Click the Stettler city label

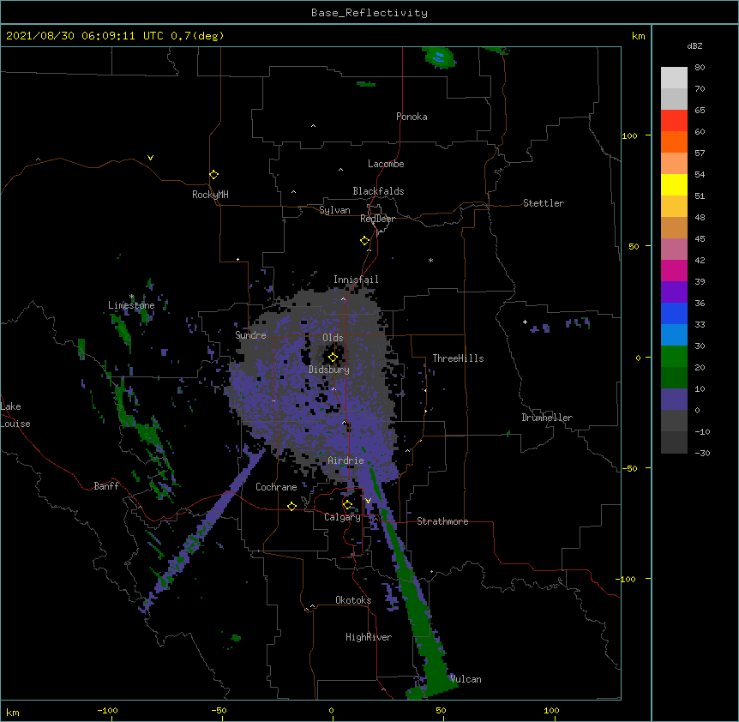pos(544,203)
